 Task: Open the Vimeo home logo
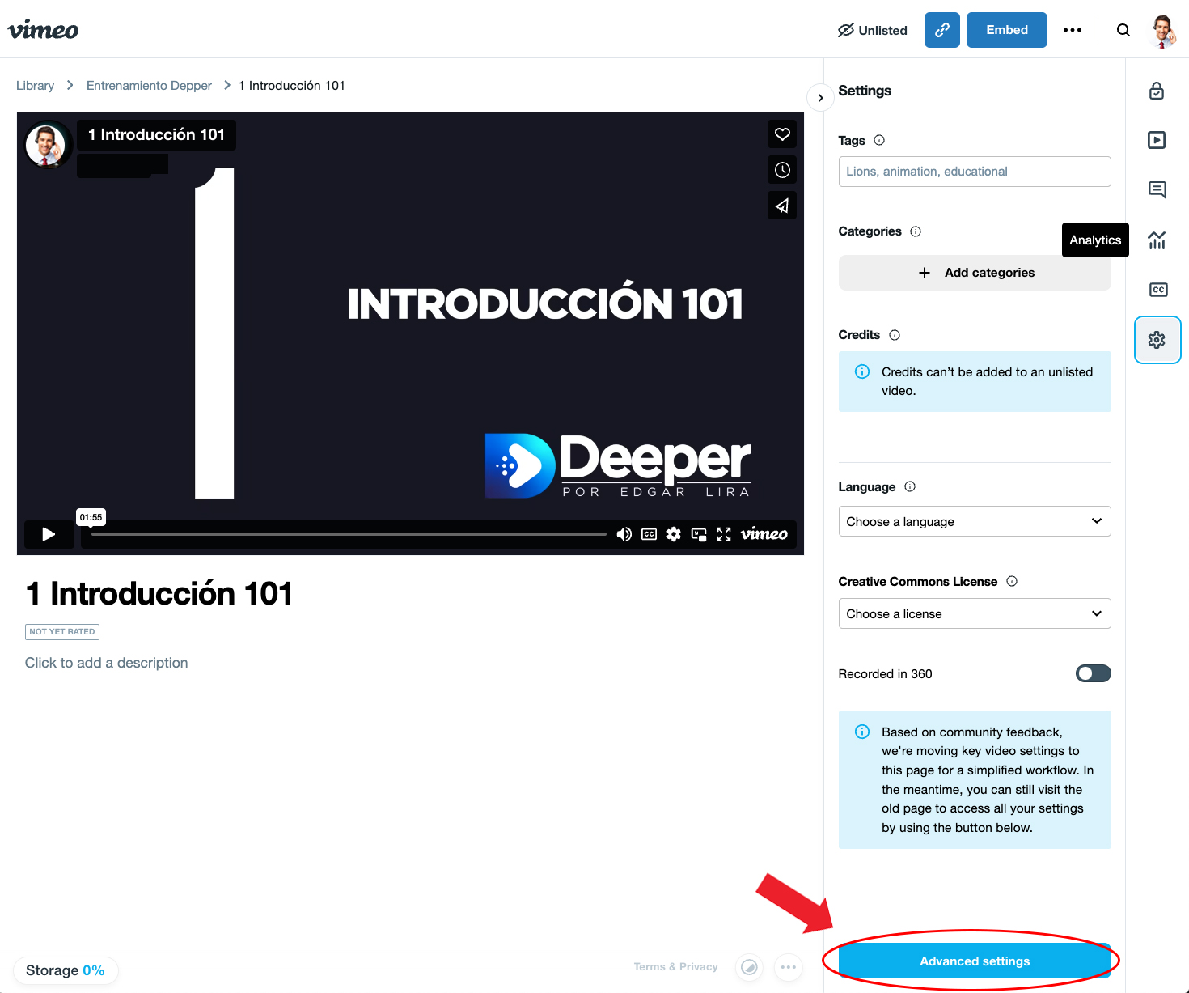pyautogui.click(x=43, y=30)
